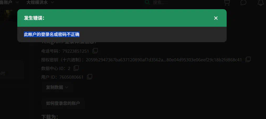Viewport: 266px width, 119px height.
Task: Click the search magnifier icon
Action: [x=147, y=2]
